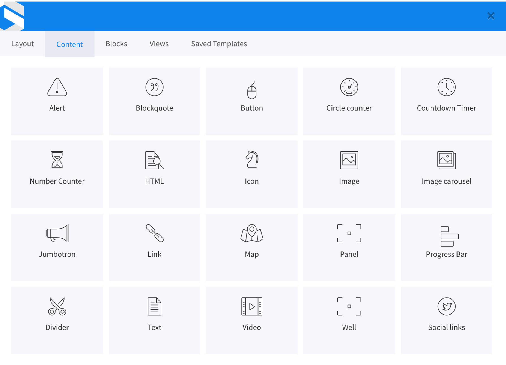
Task: Insert a Button element
Action: click(252, 101)
